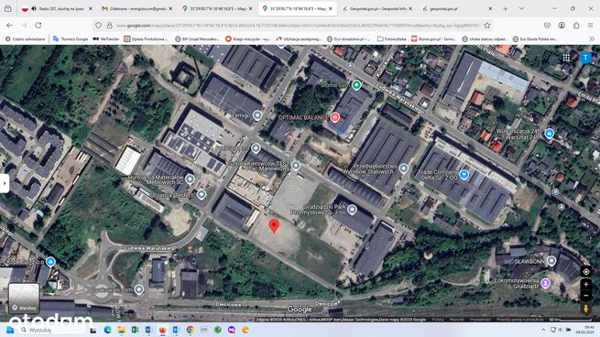Open the Grudziądzki Park Przemysłowy map marker
Screen dimensions: 600x337
coord(352,209)
